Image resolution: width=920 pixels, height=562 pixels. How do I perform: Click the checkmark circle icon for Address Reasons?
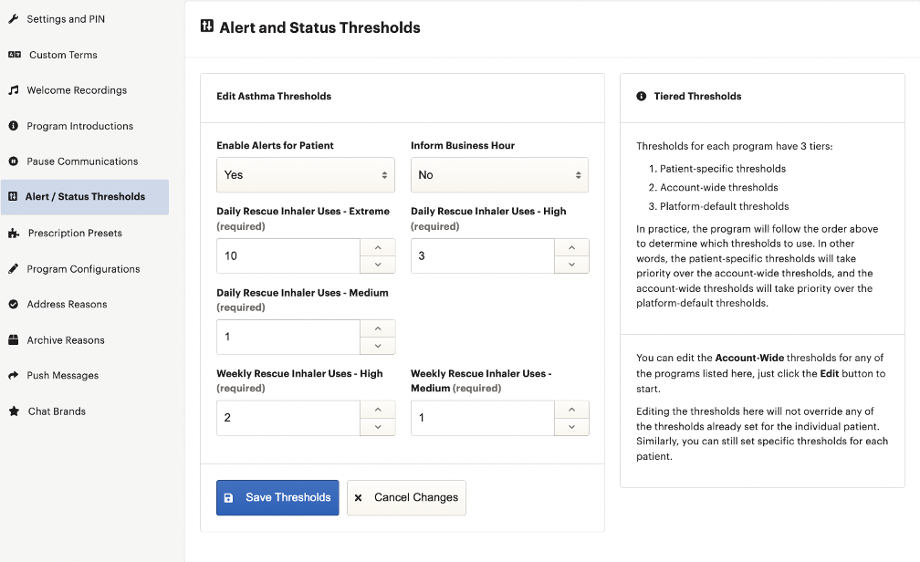pos(14,304)
